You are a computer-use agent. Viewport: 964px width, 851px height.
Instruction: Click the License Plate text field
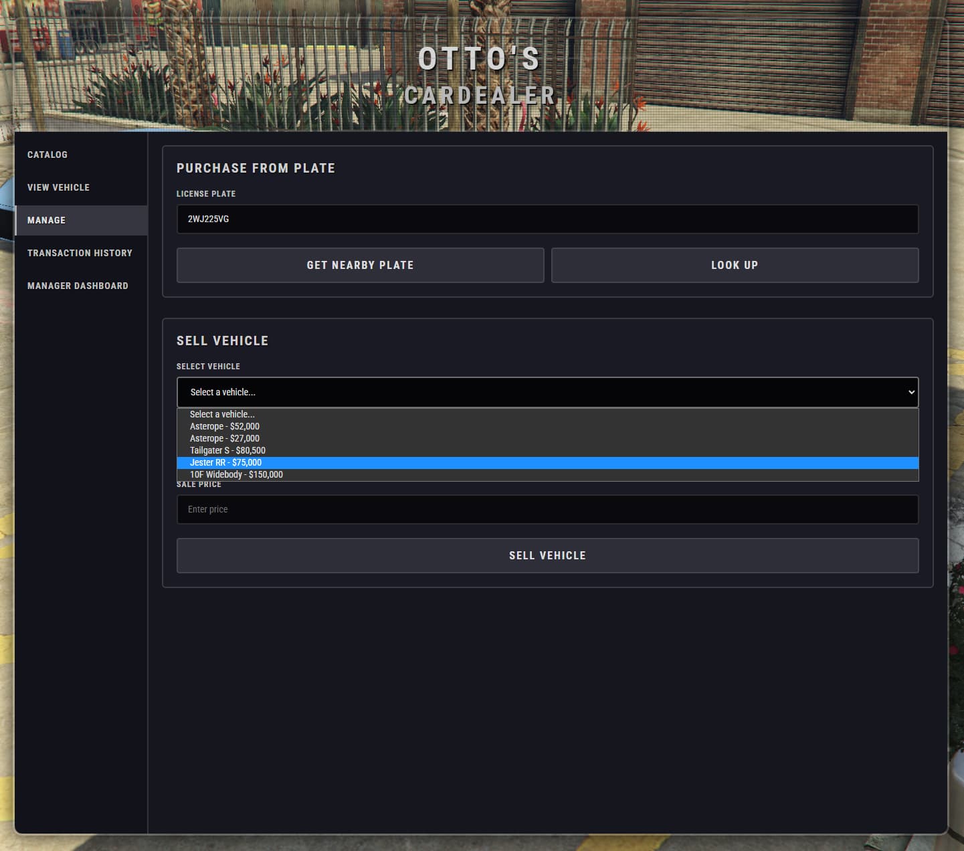click(547, 219)
